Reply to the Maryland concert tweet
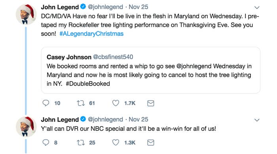The height and width of the screenshot is (154, 277). 46,103
